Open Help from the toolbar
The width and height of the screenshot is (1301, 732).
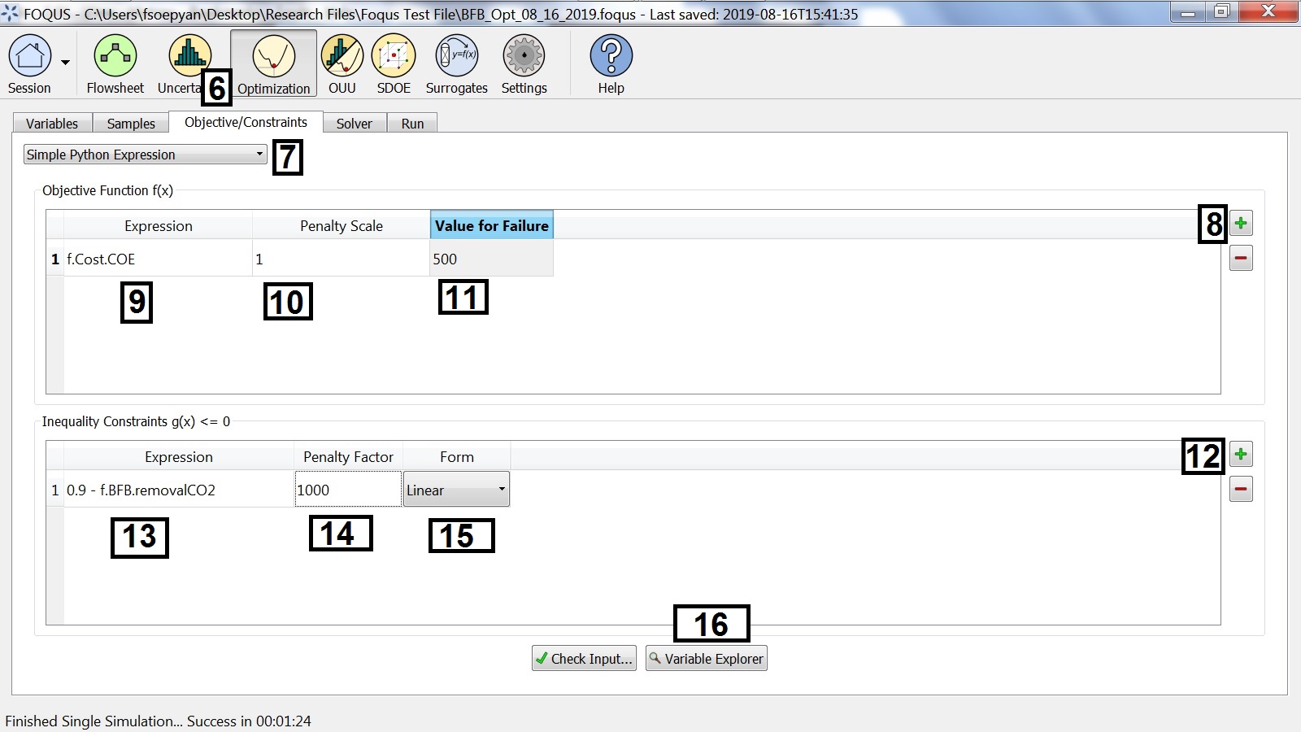(611, 57)
